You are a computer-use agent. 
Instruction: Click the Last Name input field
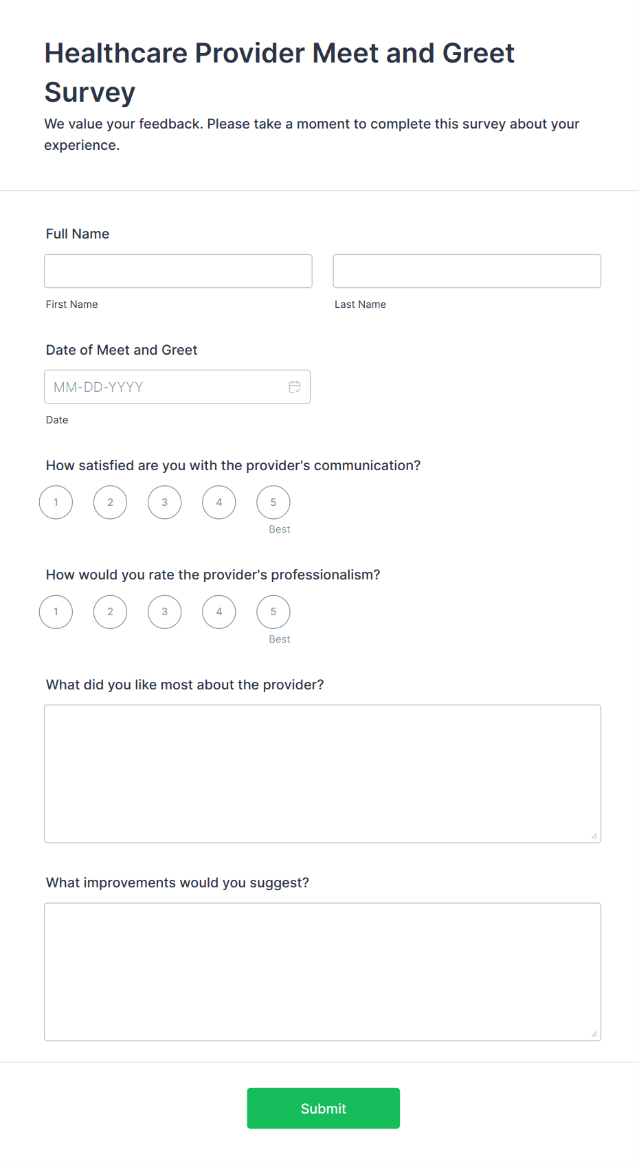pyautogui.click(x=467, y=272)
